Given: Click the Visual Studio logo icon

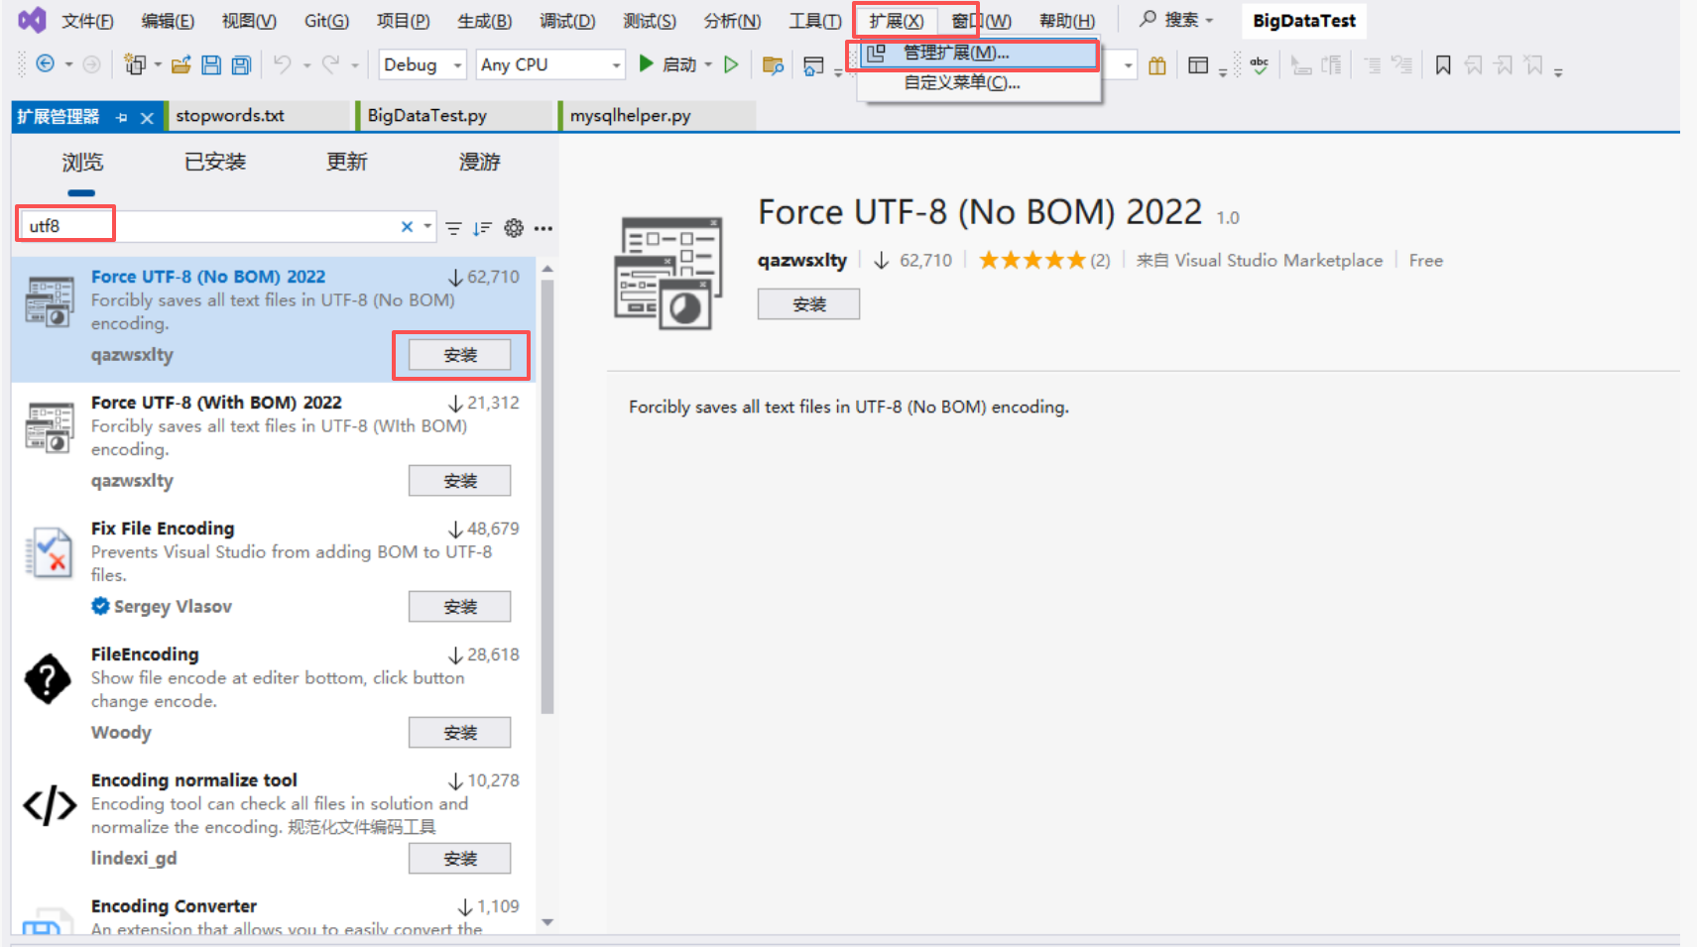Looking at the screenshot, I should 32,20.
